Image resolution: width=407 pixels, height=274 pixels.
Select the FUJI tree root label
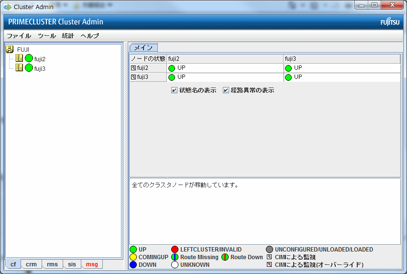pyautogui.click(x=23, y=50)
